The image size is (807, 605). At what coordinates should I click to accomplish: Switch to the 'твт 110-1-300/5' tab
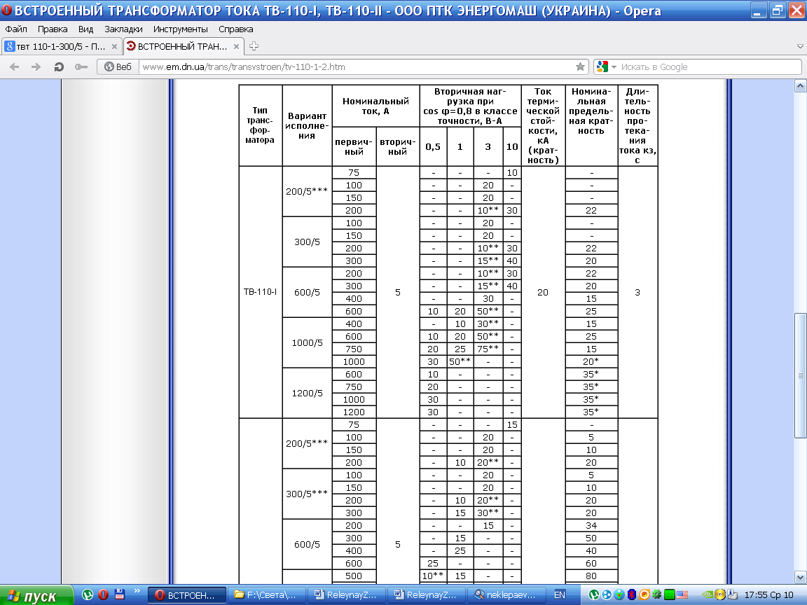(x=61, y=46)
